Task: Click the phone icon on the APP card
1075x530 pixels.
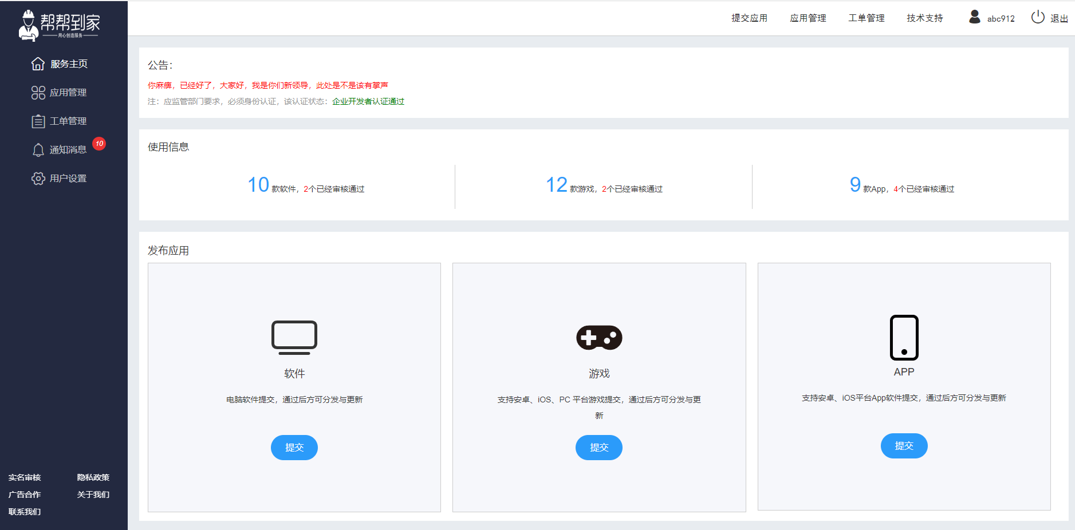Action: point(904,338)
